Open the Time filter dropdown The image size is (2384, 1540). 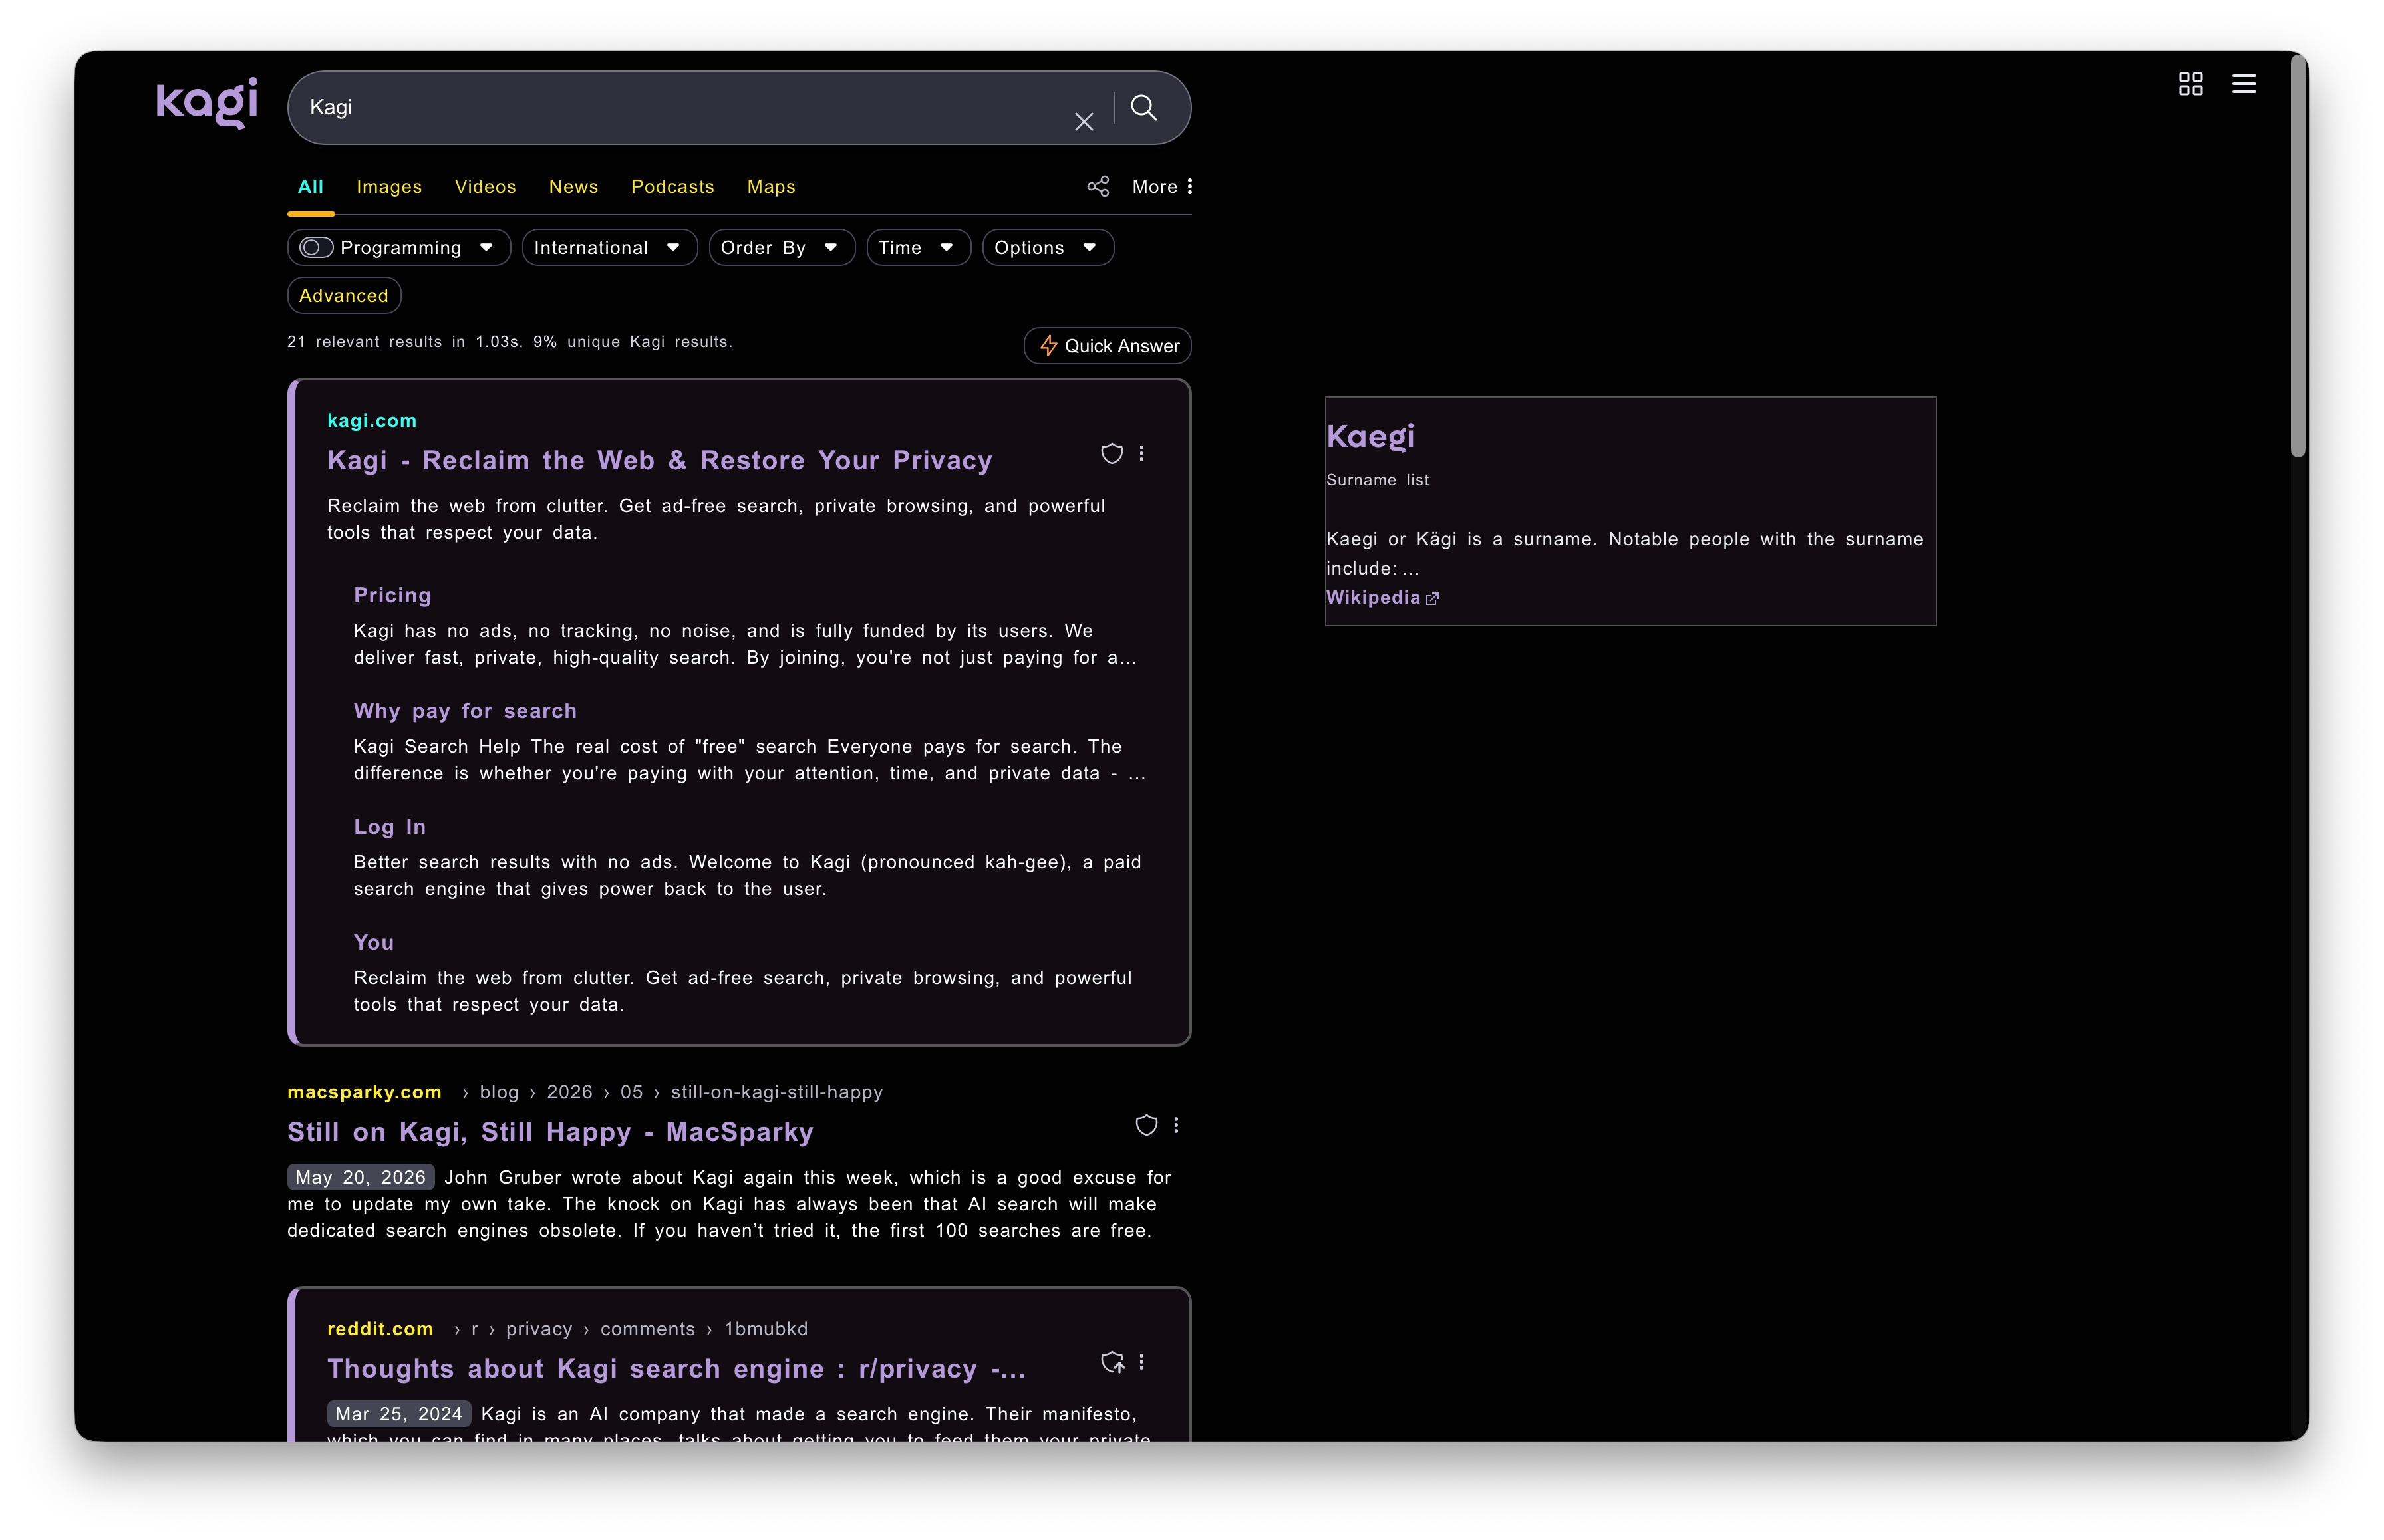tap(919, 248)
